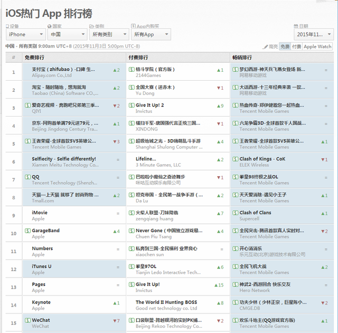Click in-app purchase icon beside 横扫千军

coord(132,123)
